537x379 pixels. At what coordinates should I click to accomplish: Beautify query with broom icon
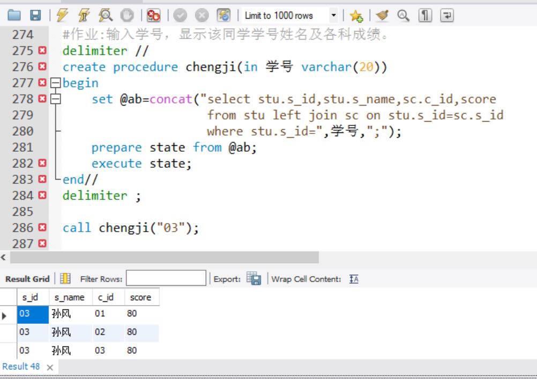click(382, 16)
